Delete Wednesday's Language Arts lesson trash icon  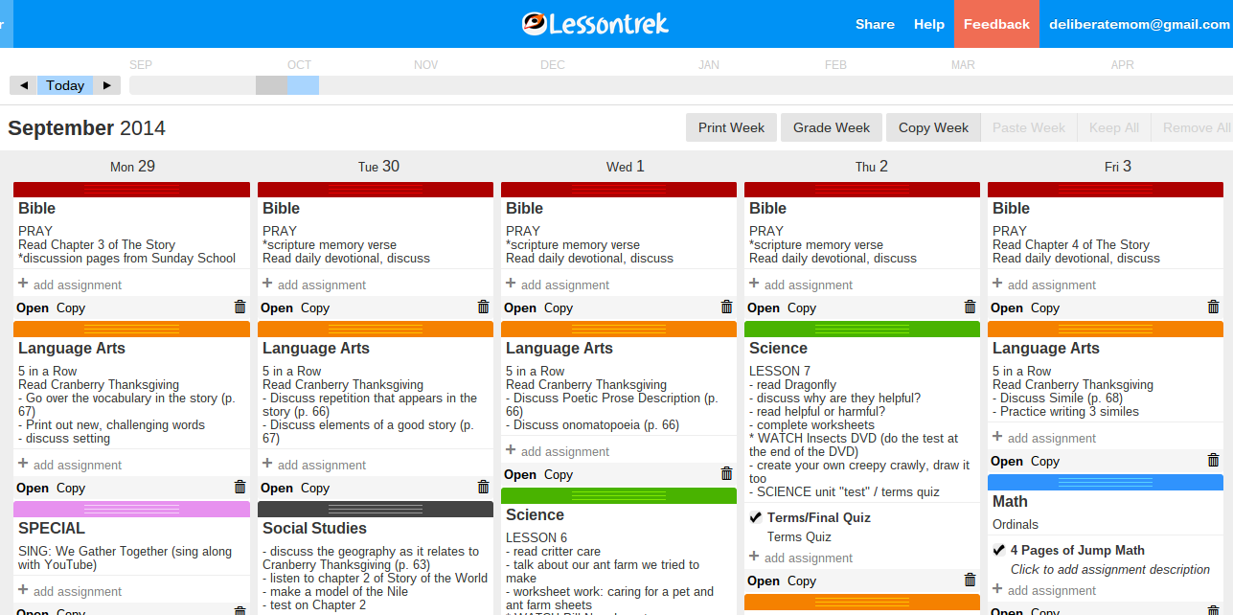[x=726, y=473]
